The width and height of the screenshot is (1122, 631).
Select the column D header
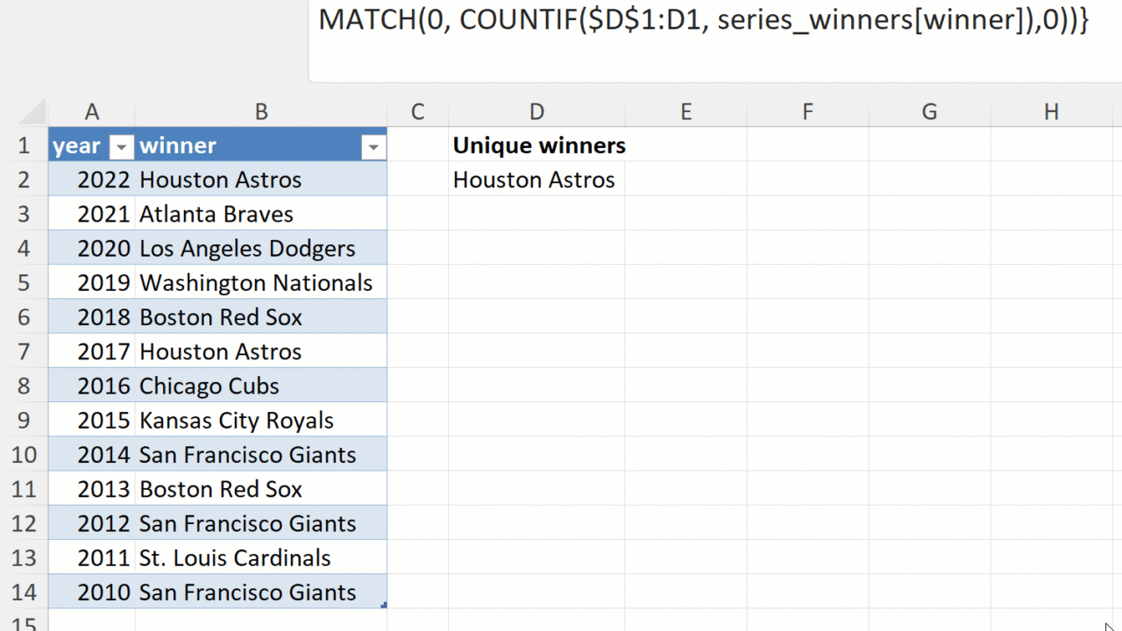536,111
